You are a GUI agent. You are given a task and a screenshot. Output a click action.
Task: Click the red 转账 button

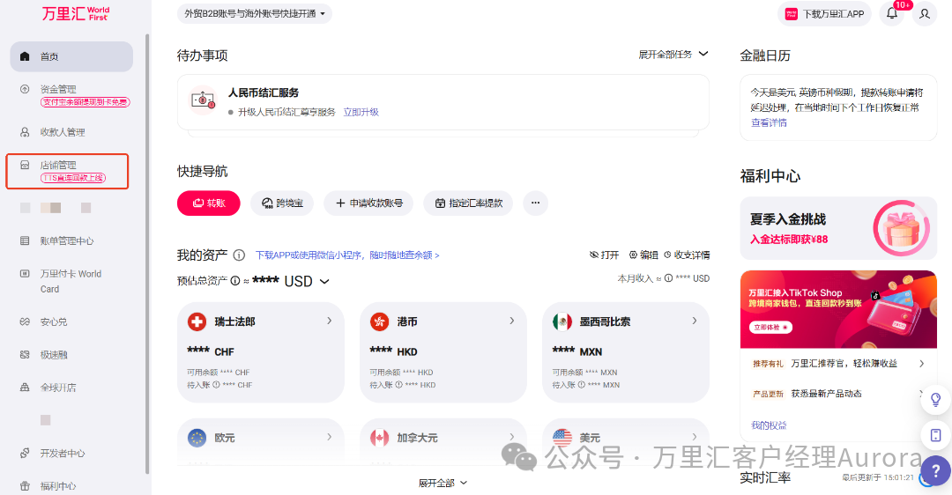point(208,203)
